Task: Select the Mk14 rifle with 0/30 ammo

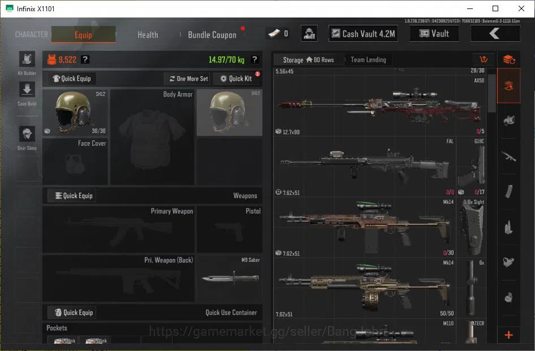Action: (365, 227)
